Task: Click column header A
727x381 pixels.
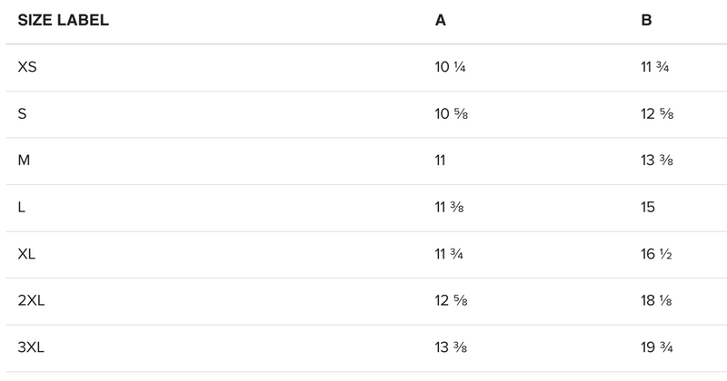Action: [441, 21]
